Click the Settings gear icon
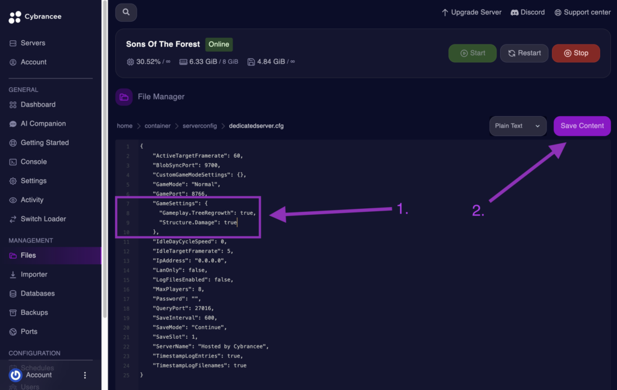This screenshot has width=617, height=390. click(x=13, y=181)
